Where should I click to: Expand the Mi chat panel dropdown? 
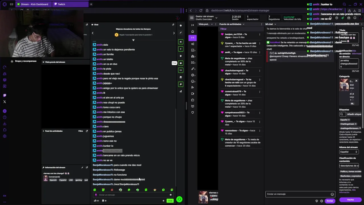tap(275, 24)
